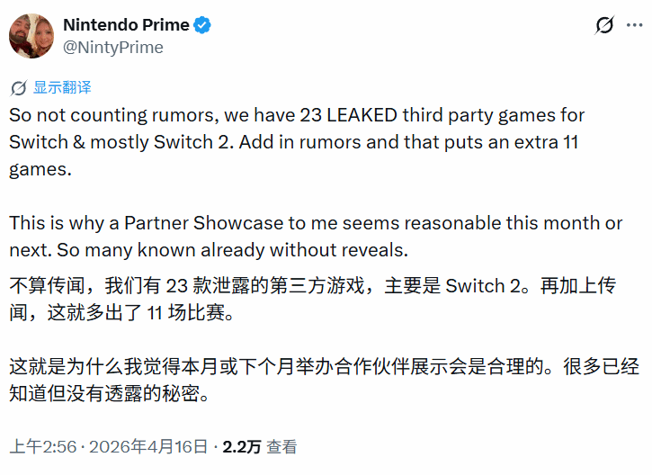This screenshot has height=475, width=652.
Task: Click the 查看 views label
Action: (x=281, y=446)
